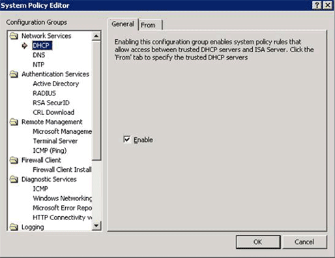Open the Help question mark button
335x258 pixels.
coord(317,5)
